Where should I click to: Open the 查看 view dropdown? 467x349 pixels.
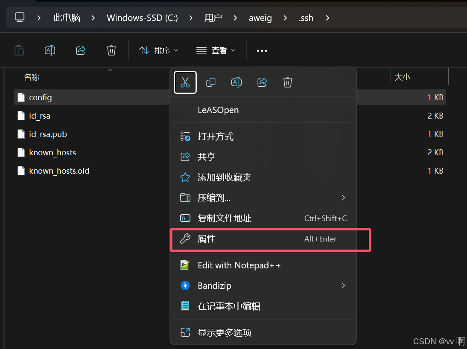[x=216, y=51]
